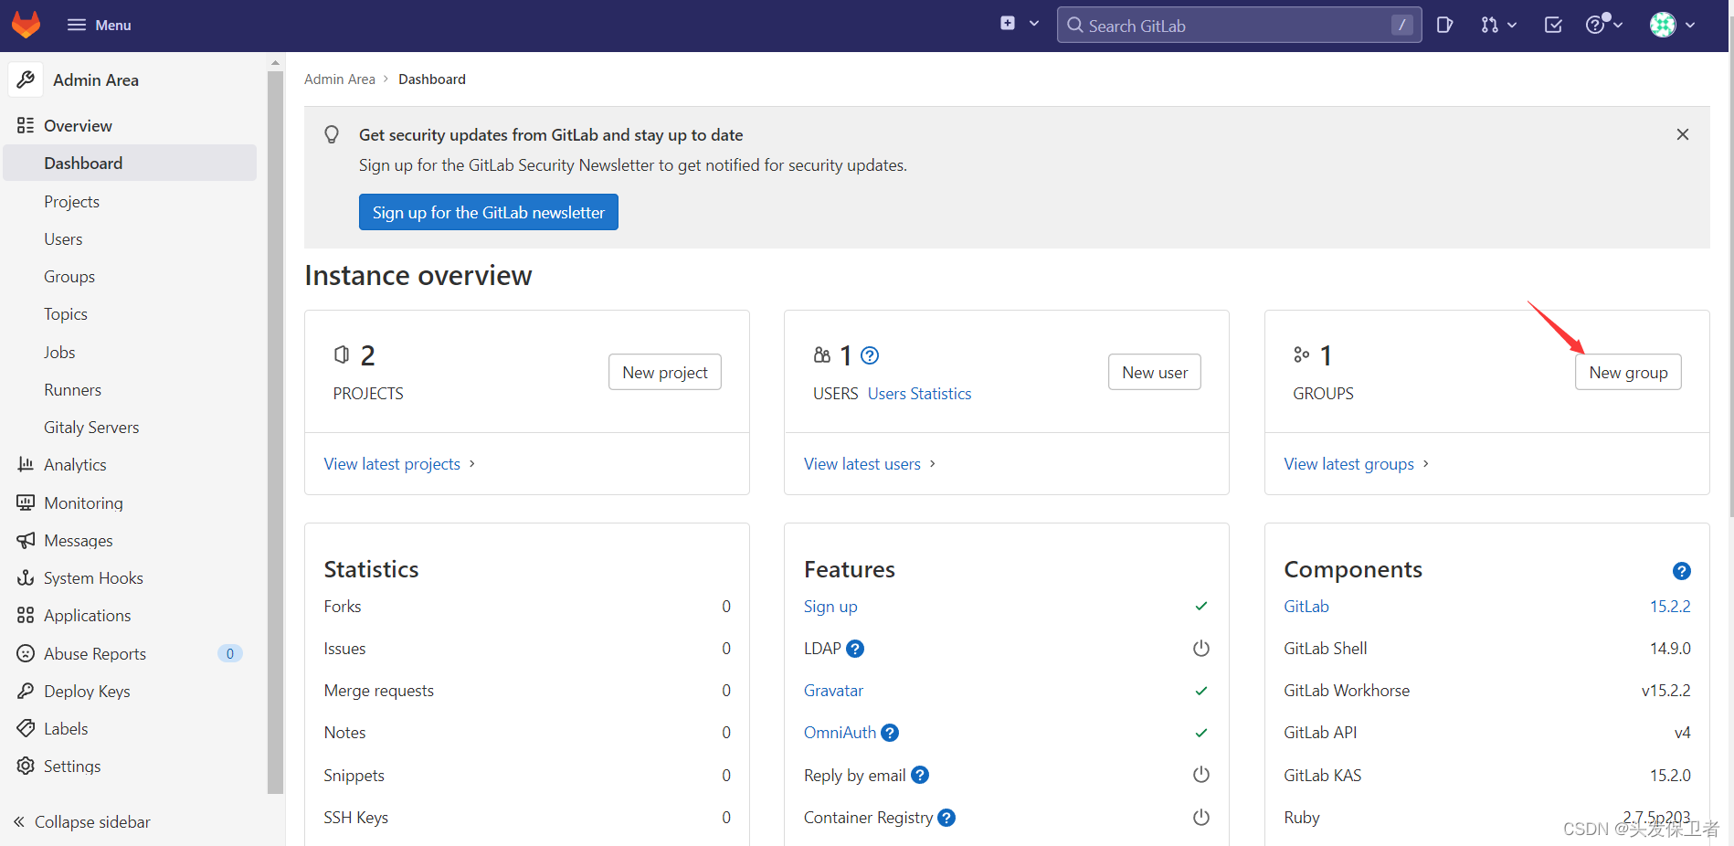Open the To-Do list icon

1553,25
